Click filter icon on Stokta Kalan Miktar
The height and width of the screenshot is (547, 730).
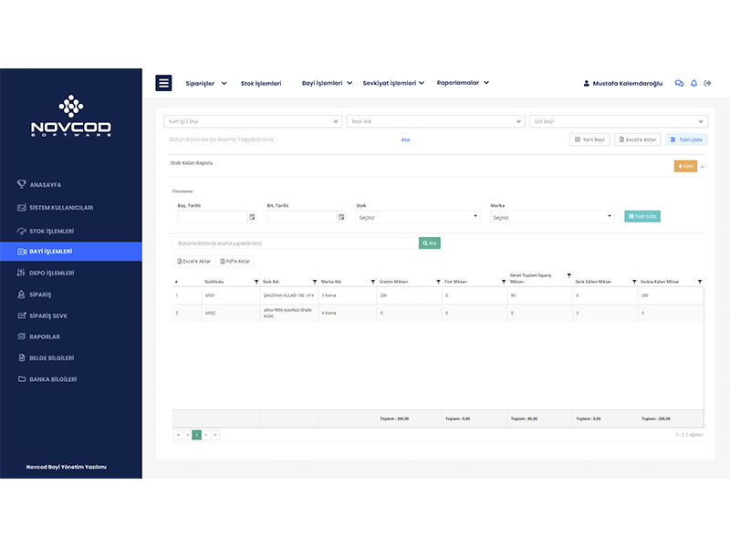click(x=700, y=282)
